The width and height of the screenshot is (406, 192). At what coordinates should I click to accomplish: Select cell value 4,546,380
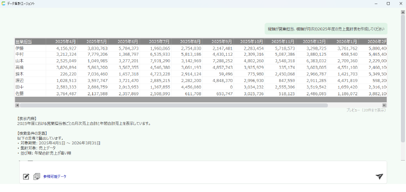[160, 67]
